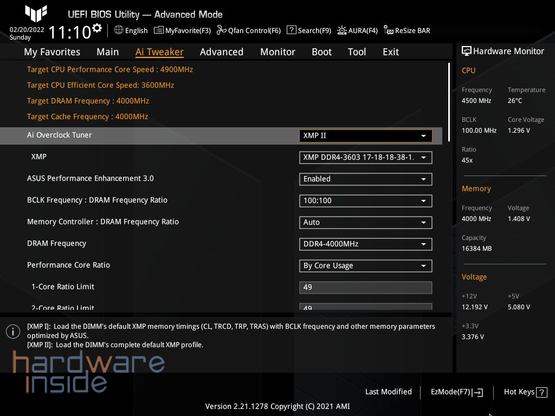Click the 16384 MB capacity value

[476, 249]
